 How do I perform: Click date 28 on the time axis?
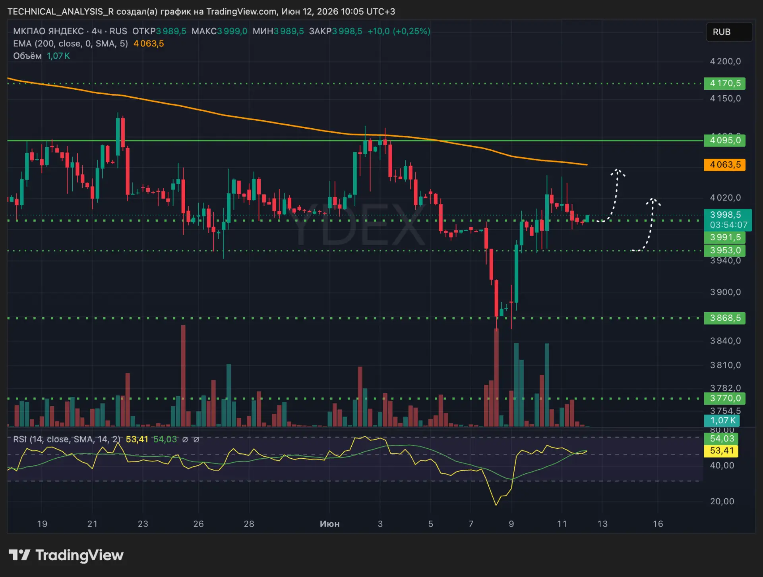coord(249,524)
